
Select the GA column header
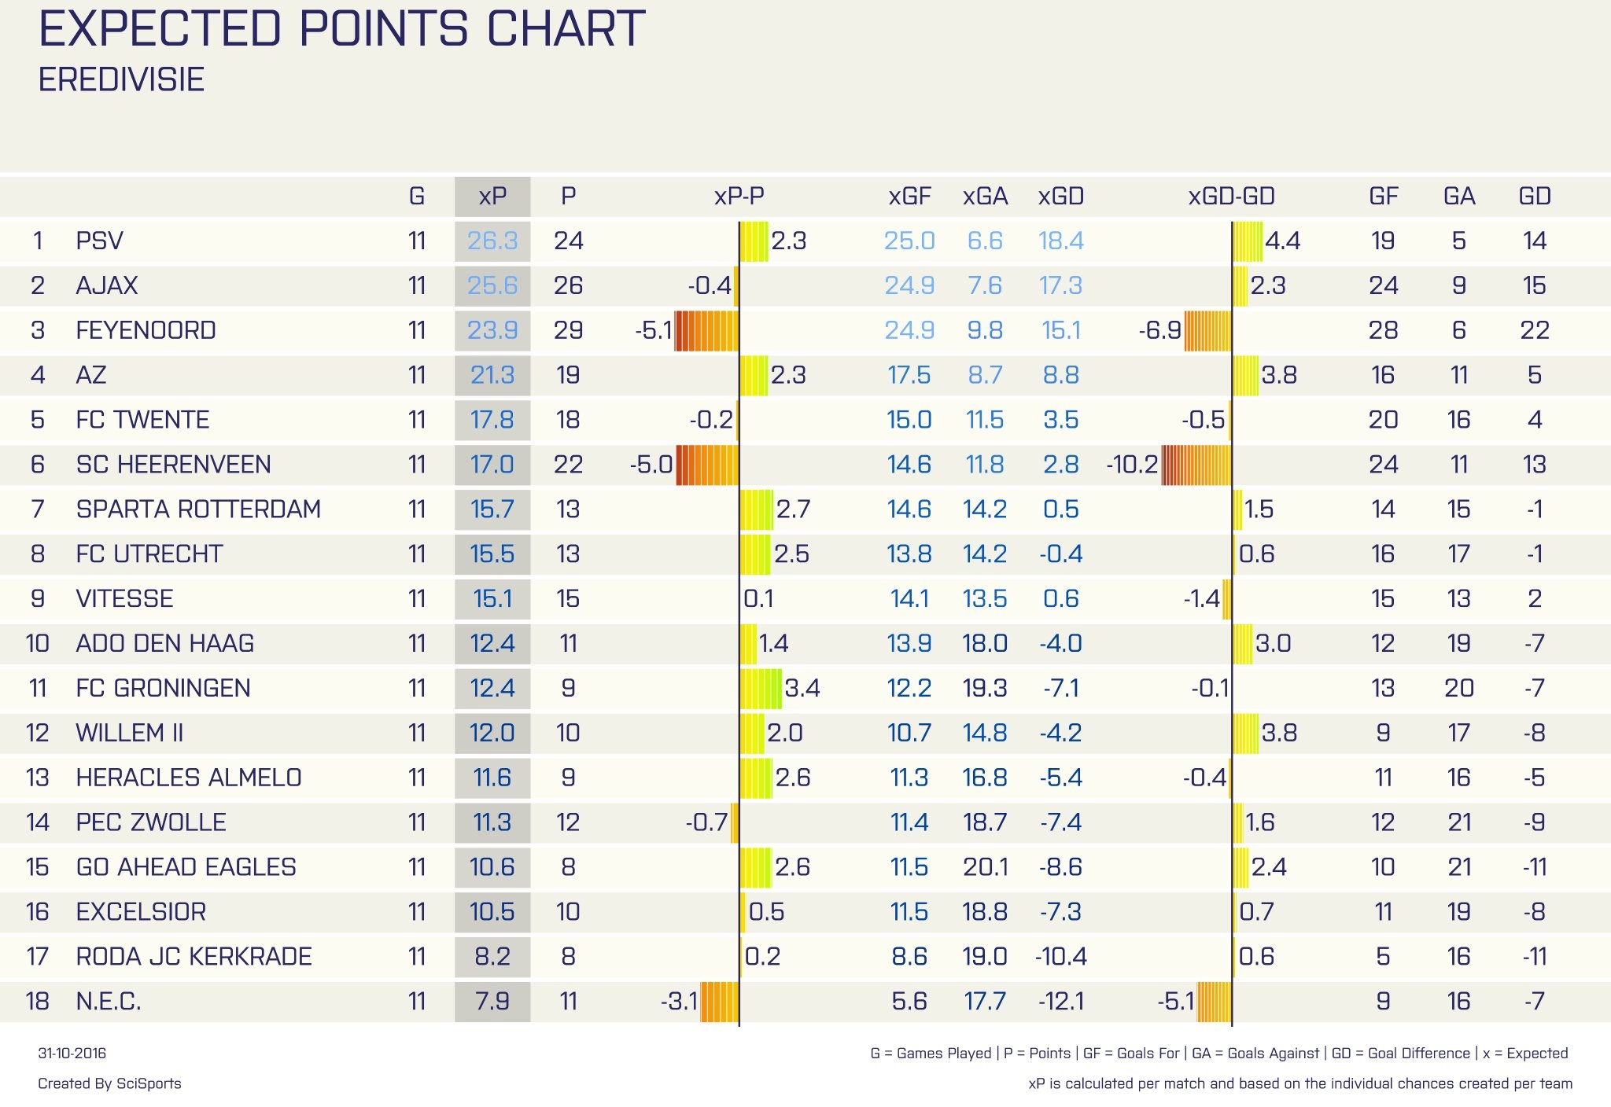(x=1458, y=196)
